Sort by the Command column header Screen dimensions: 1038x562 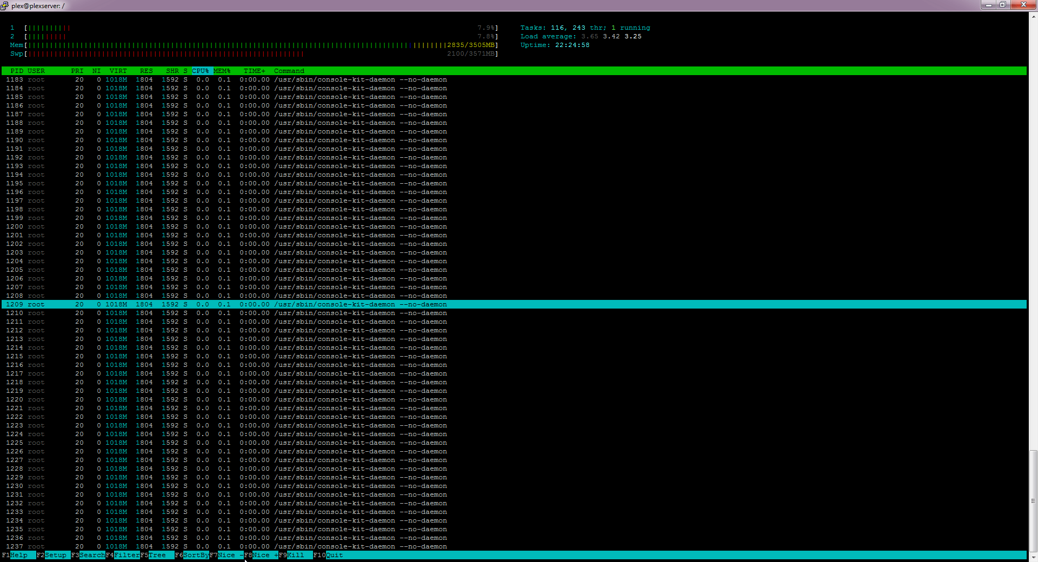tap(289, 71)
